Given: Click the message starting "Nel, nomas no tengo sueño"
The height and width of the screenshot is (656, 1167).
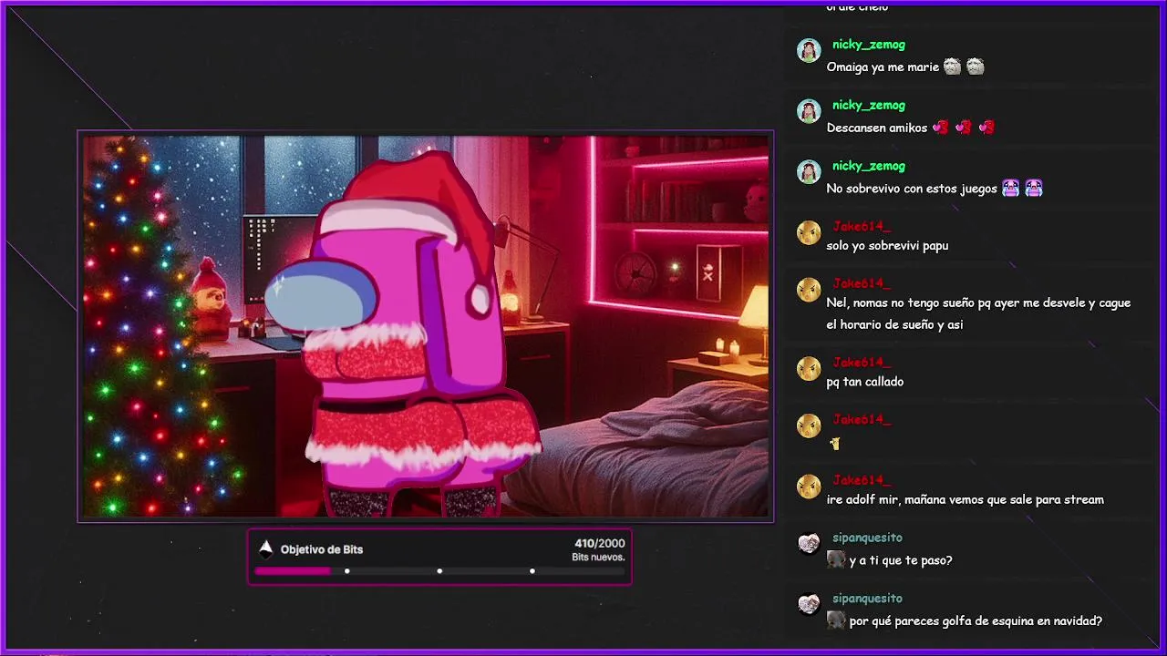Looking at the screenshot, I should 978,313.
